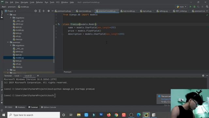This screenshot has width=209, height=118.
Task: Open terminal panel gear settings
Action: [203, 76]
